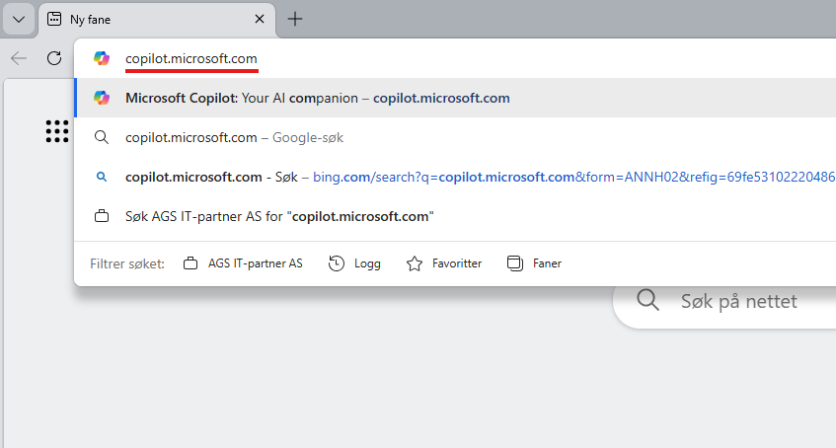Open a new tab with plus button
This screenshot has height=448, width=836.
click(x=295, y=19)
